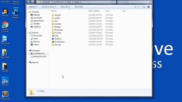This screenshot has height=102, width=182.
Task: Select the .dnx folder name
Action: click(x=56, y=21)
